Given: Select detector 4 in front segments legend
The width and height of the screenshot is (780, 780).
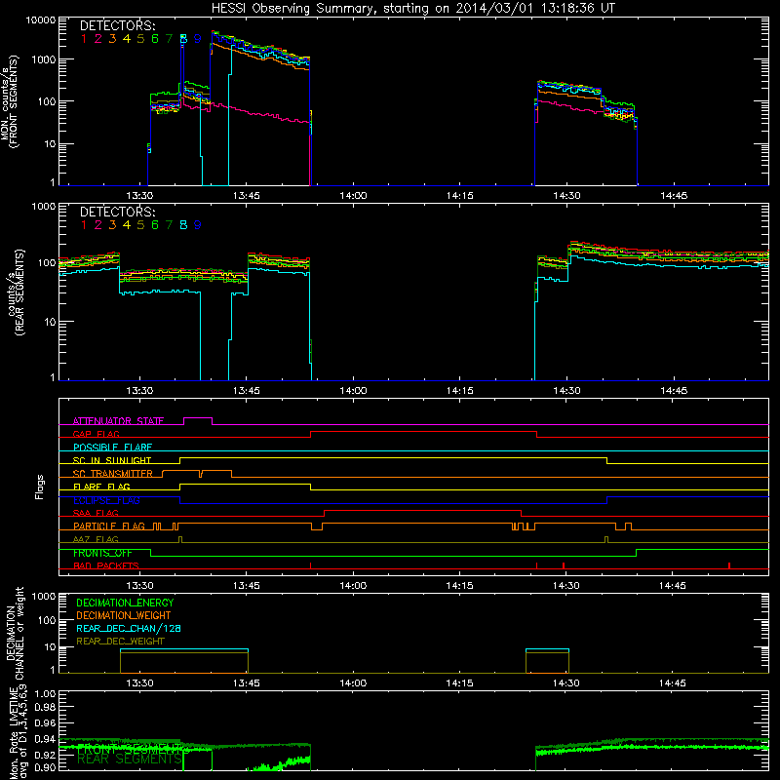Looking at the screenshot, I should click(127, 39).
